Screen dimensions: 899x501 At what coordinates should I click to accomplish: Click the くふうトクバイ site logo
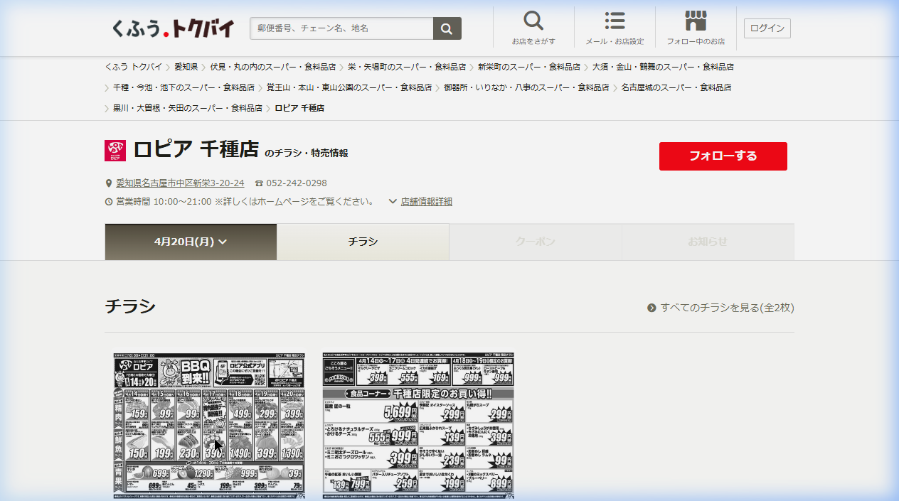173,28
